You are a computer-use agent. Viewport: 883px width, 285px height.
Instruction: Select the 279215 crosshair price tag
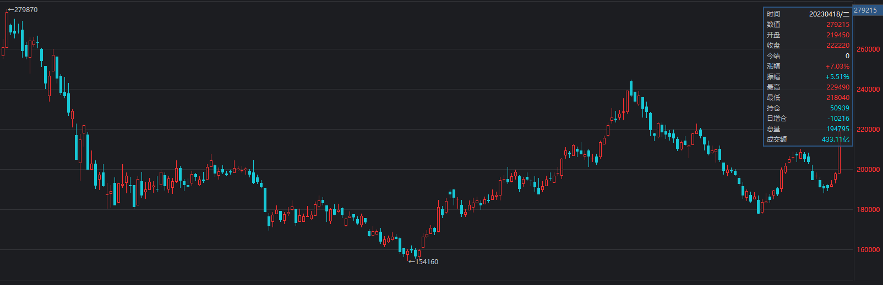[865, 10]
